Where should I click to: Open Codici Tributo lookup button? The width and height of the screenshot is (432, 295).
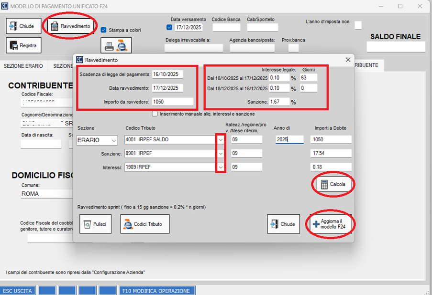(145, 224)
